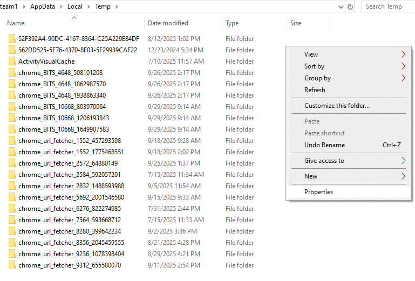Click the Name column header
This screenshot has width=415, height=281.
(16, 23)
